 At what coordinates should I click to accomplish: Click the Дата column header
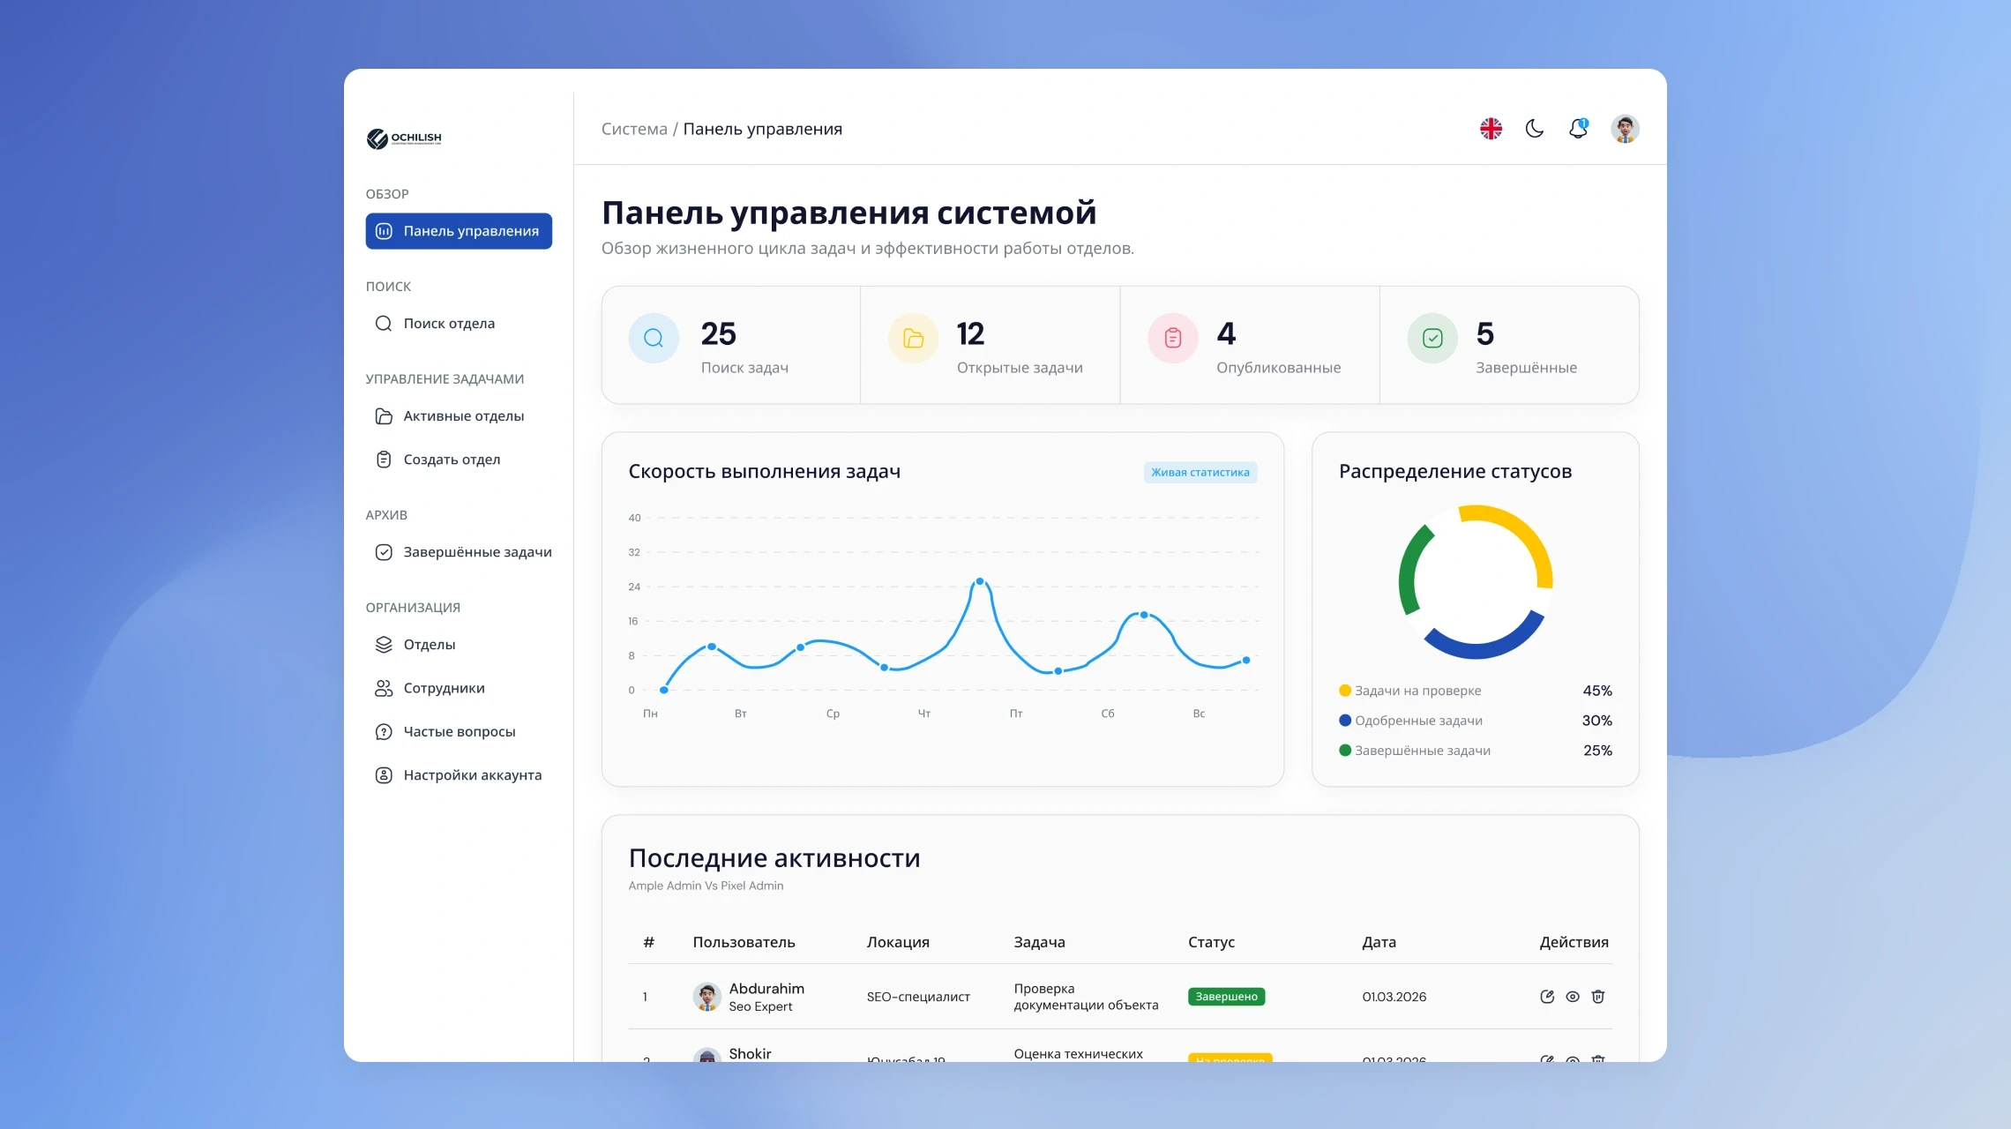(x=1379, y=943)
